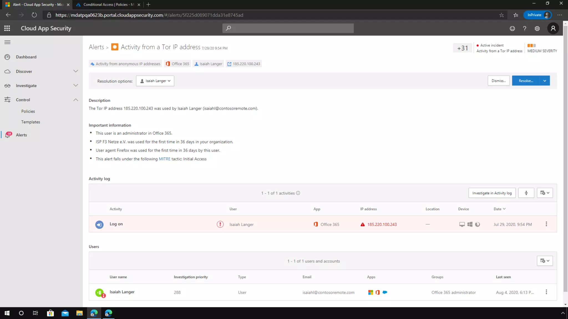This screenshot has width=568, height=319.
Task: Expand the Discover menu section
Action: tap(75, 71)
